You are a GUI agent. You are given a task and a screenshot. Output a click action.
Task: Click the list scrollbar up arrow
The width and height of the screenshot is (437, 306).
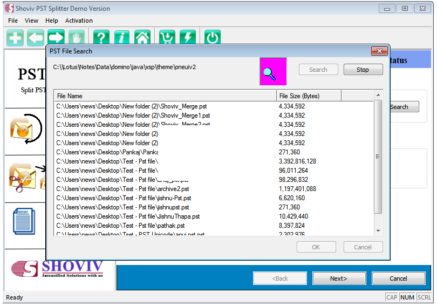point(378,95)
